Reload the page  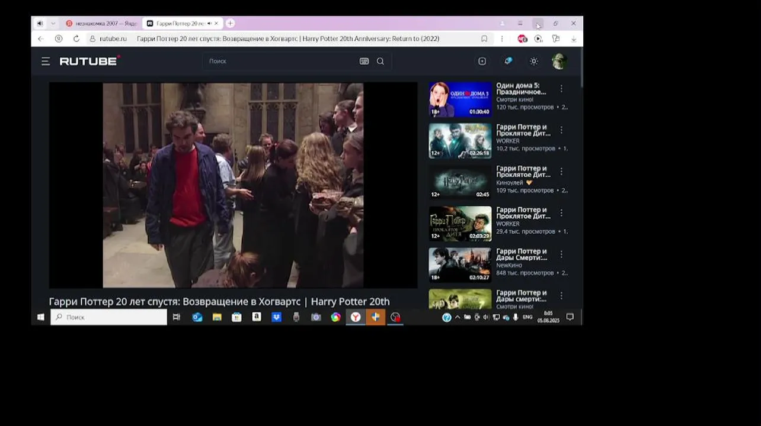(x=76, y=38)
